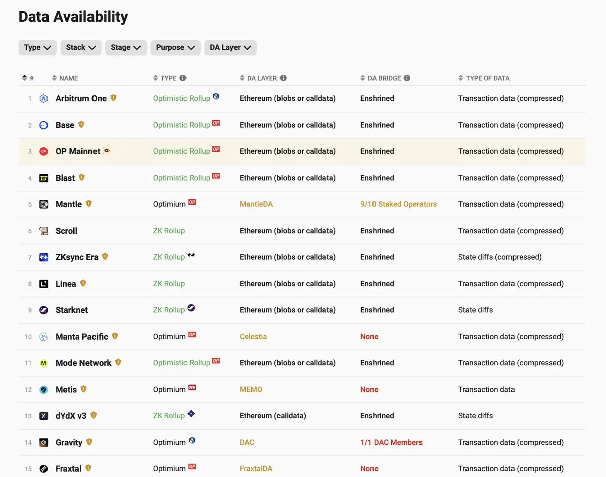The height and width of the screenshot is (477, 606).
Task: Click the warning shield beside Linea
Action: coord(83,283)
